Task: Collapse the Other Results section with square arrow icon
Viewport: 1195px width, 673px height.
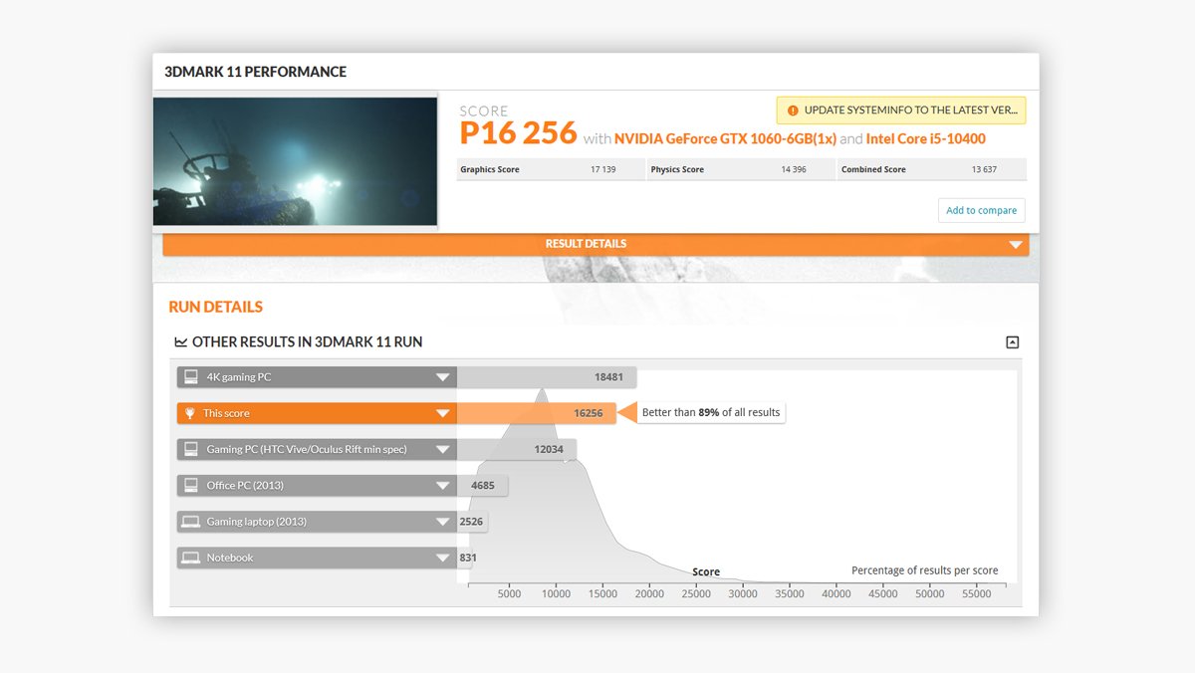Action: 1012,342
